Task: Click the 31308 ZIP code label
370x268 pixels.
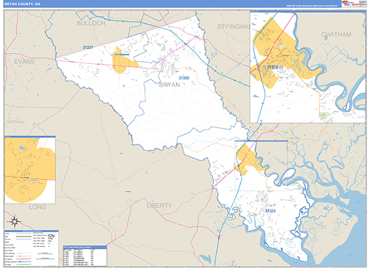Action: pos(184,78)
